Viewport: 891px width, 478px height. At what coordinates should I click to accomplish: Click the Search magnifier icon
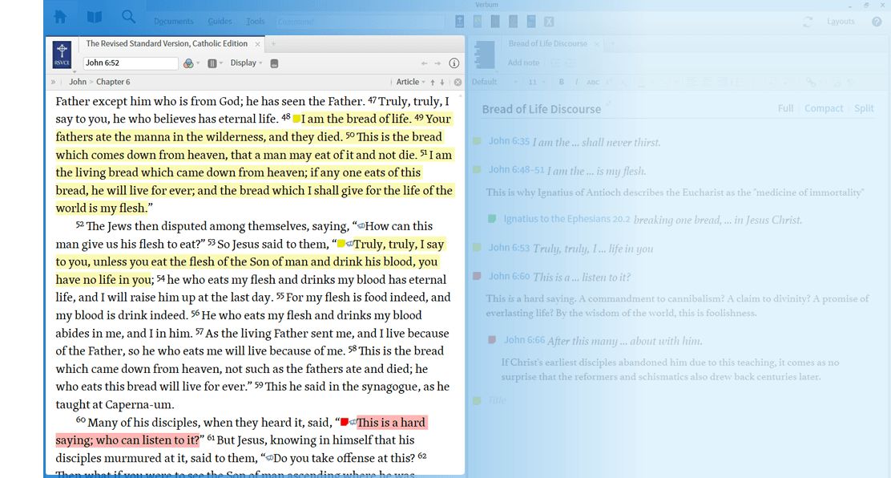click(128, 17)
